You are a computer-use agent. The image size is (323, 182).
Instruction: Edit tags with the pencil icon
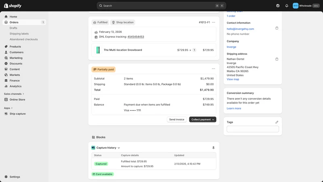tap(277, 122)
